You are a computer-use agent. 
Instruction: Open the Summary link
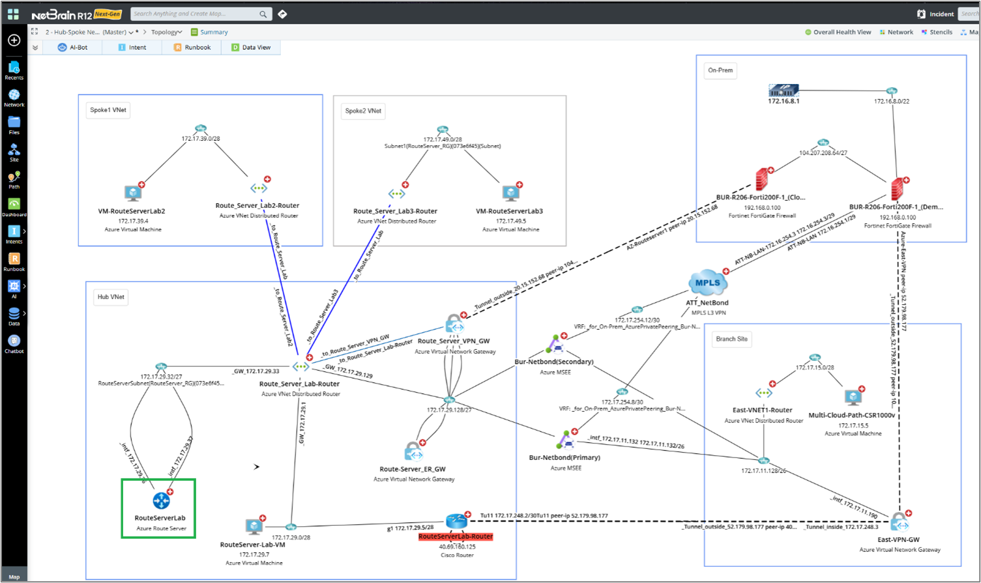click(x=209, y=32)
